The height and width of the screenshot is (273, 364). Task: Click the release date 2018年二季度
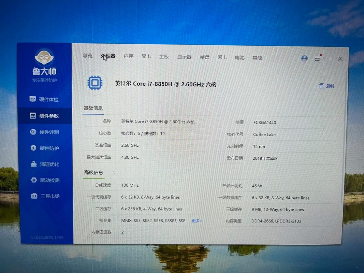click(x=265, y=159)
